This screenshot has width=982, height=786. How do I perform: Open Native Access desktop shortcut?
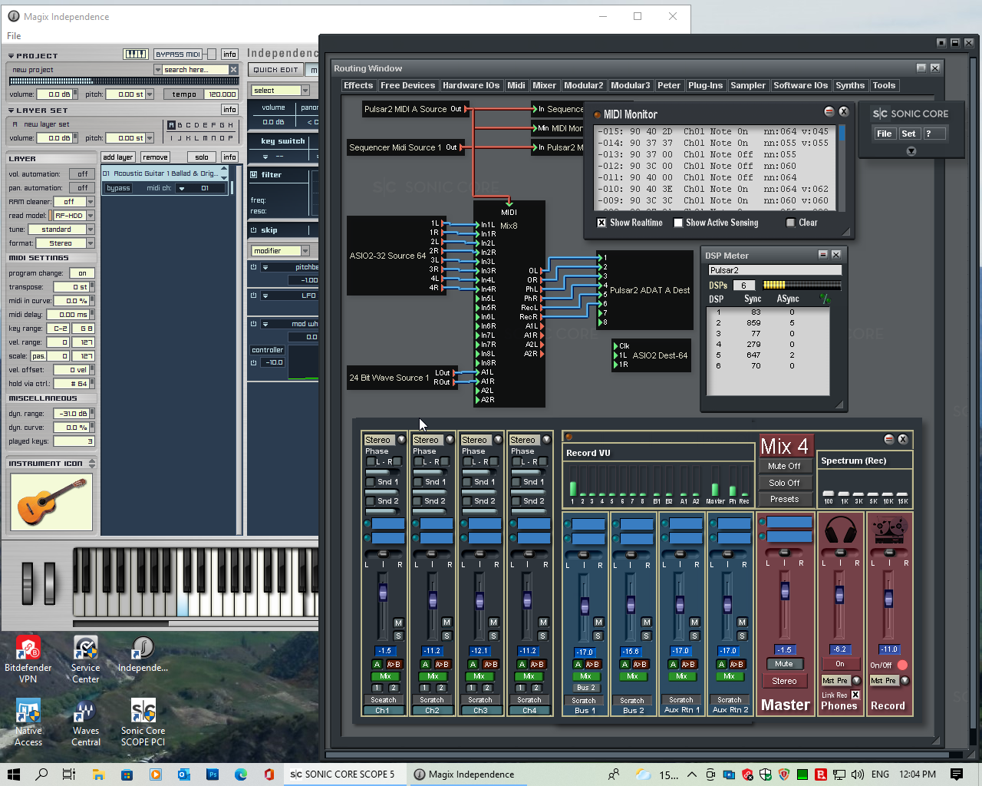[x=28, y=722]
